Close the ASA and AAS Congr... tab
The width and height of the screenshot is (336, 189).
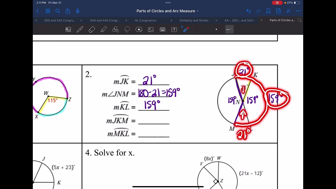[81, 20]
